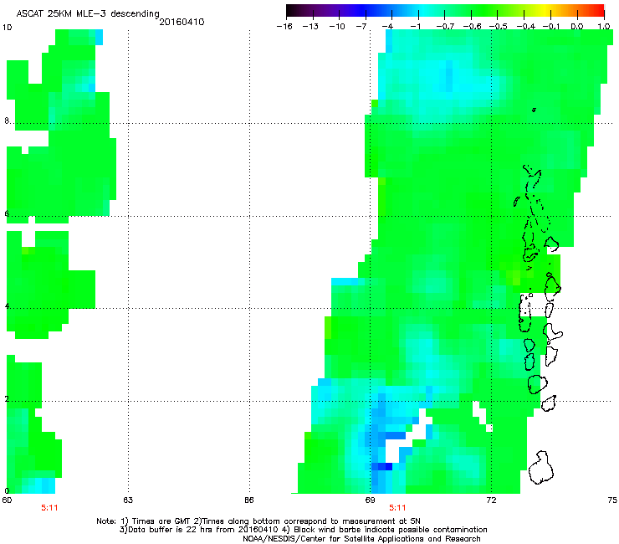
Task: Click the latitude axis label "0"
Action: click(x=7, y=490)
